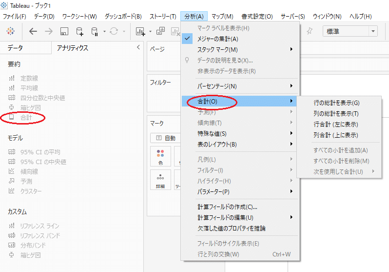This screenshot has width=389, height=272.
Task: Open the サーバー(S) menu
Action: pyautogui.click(x=293, y=17)
